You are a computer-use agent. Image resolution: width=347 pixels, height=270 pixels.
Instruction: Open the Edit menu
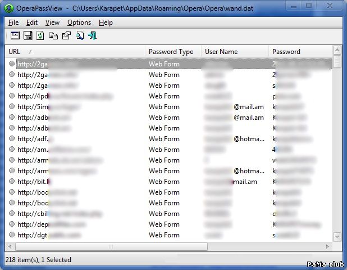pos(32,22)
